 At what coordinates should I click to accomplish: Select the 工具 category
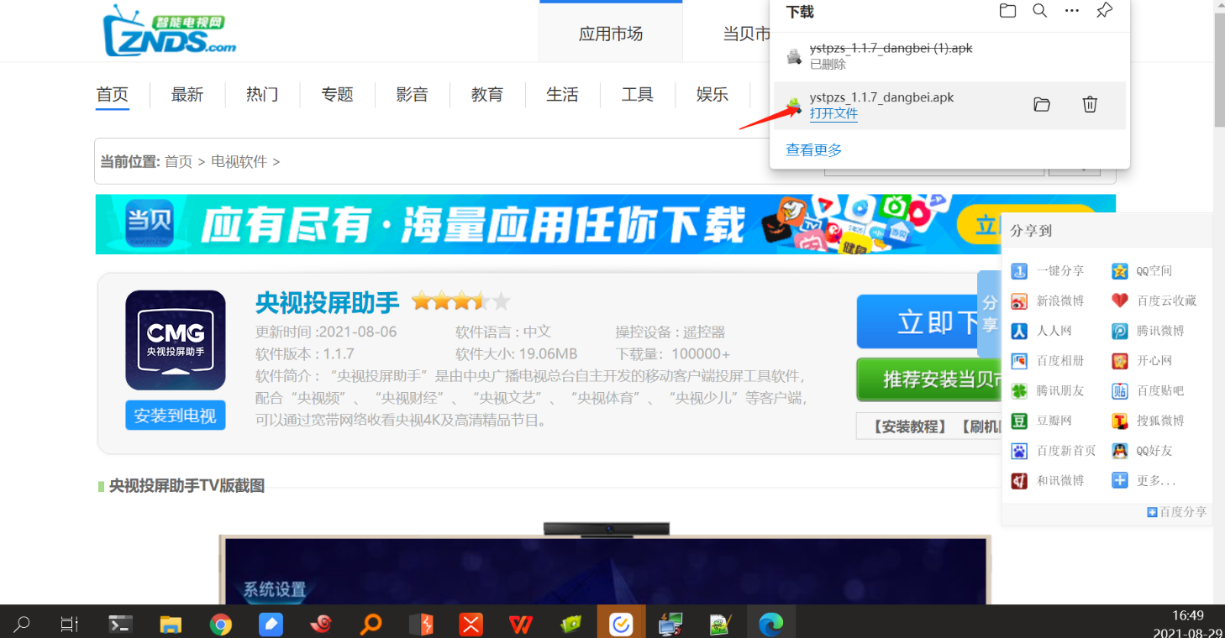[637, 95]
